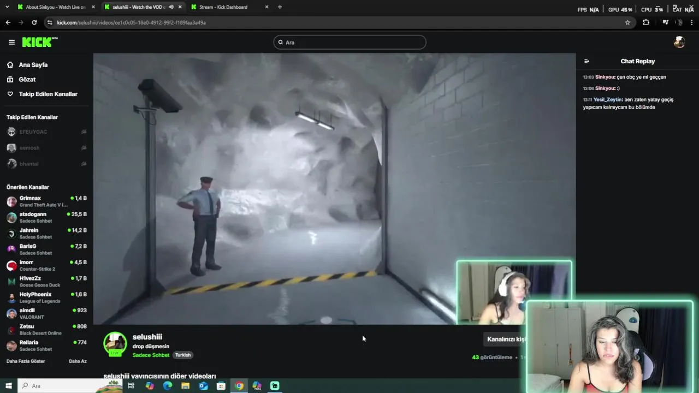The height and width of the screenshot is (393, 699).
Task: Open recommended channel imorr
Action: pos(46,266)
